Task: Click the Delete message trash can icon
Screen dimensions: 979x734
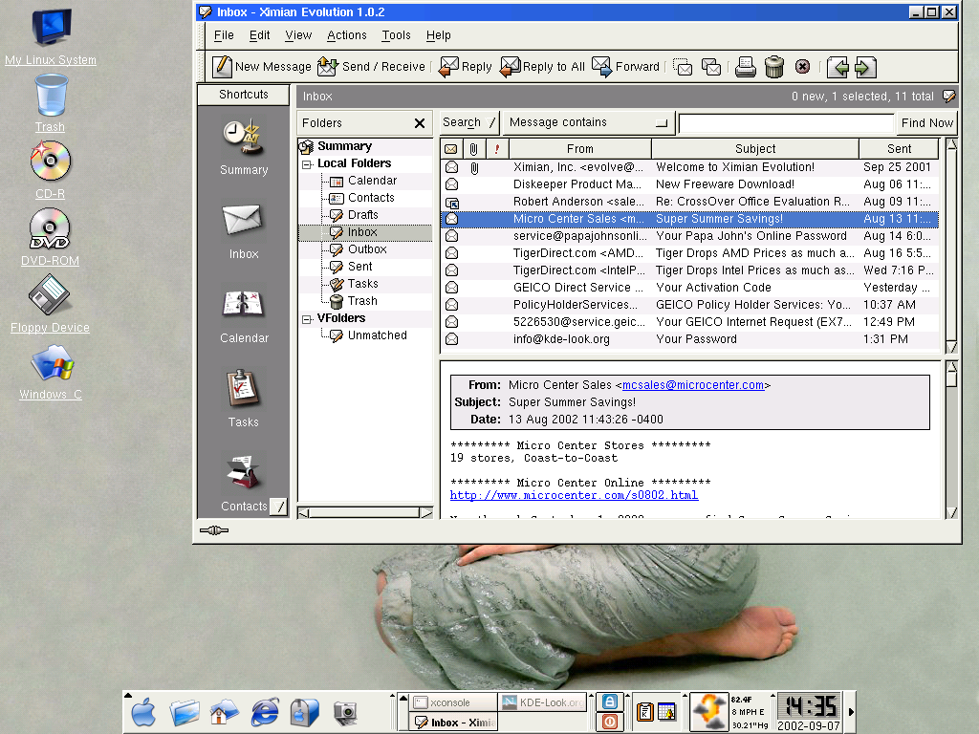Action: (x=774, y=67)
